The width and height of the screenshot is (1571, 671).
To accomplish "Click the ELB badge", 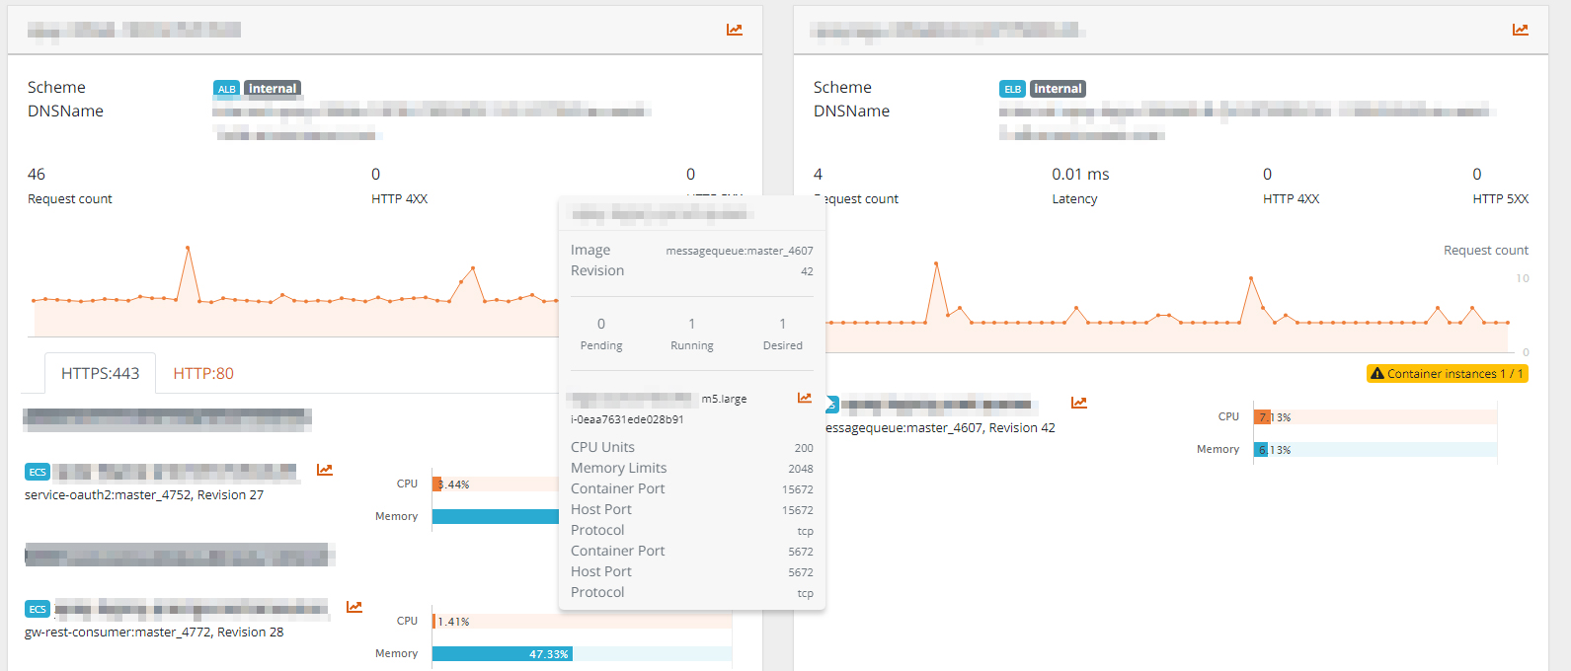I will 1013,89.
